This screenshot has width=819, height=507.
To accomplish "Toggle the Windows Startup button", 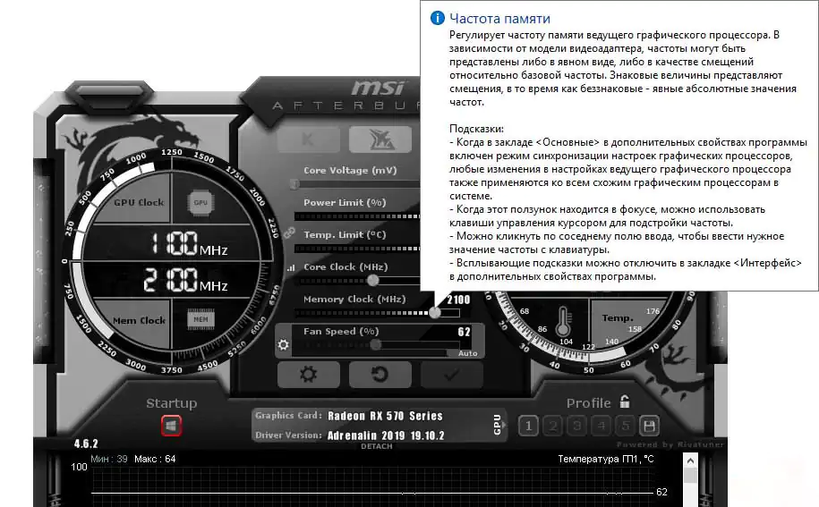I will pyautogui.click(x=171, y=426).
